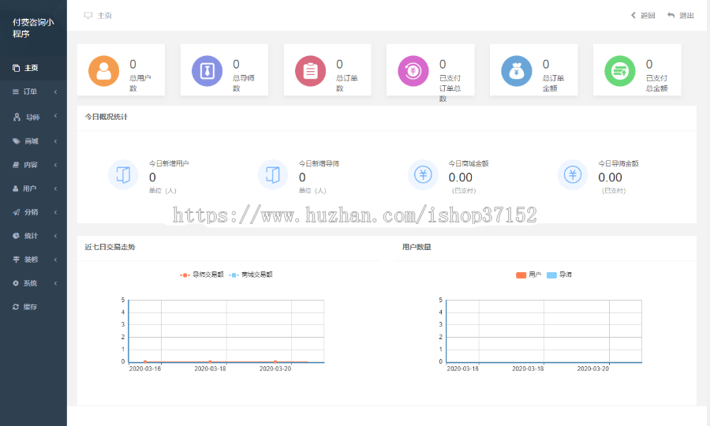Image resolution: width=710 pixels, height=426 pixels.
Task: Expand the 统计 menu chevron
Action: pyautogui.click(x=56, y=235)
